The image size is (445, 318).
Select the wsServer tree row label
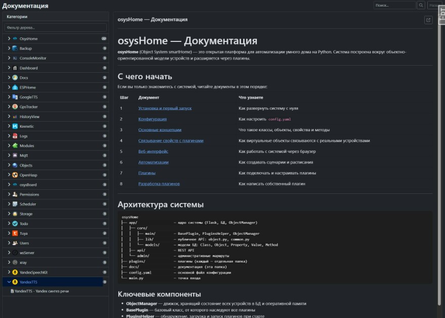tap(27, 252)
